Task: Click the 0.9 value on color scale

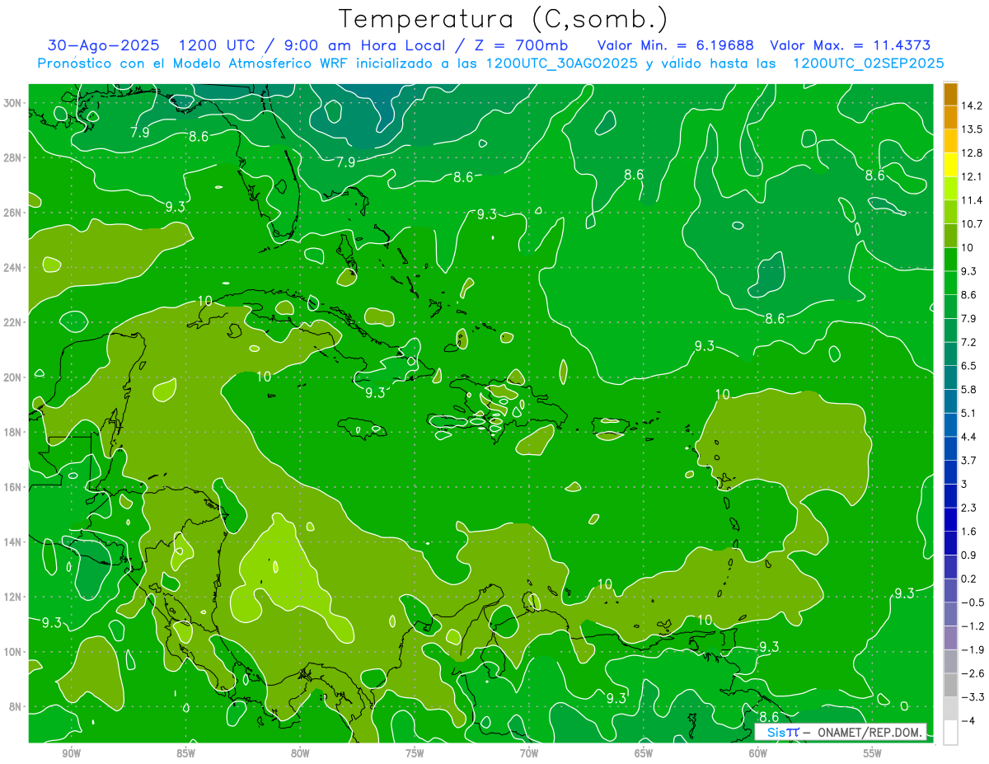Action: pyautogui.click(x=969, y=555)
